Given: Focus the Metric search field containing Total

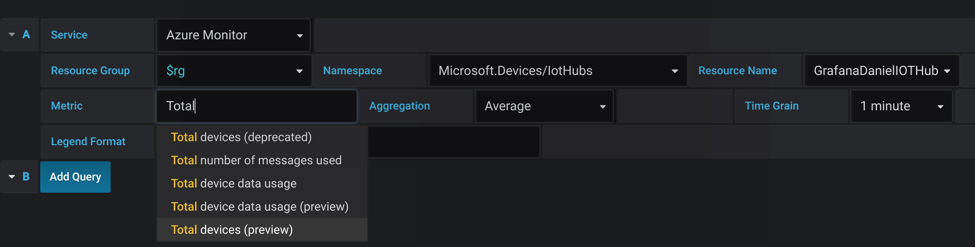Looking at the screenshot, I should (257, 106).
